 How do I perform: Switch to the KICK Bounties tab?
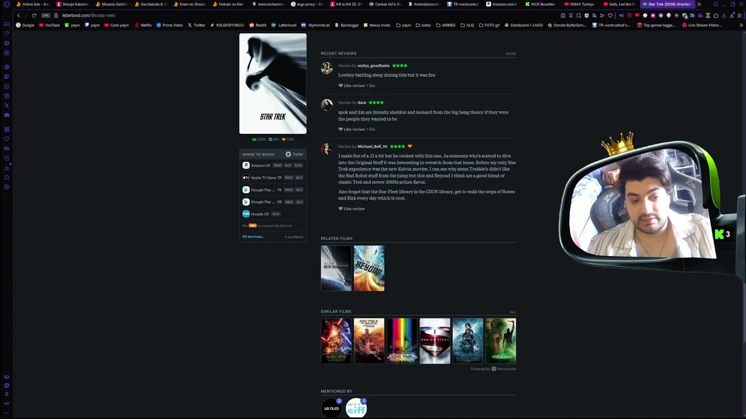(x=541, y=4)
